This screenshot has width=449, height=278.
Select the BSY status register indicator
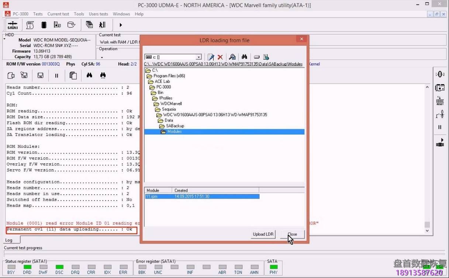[x=11, y=268]
